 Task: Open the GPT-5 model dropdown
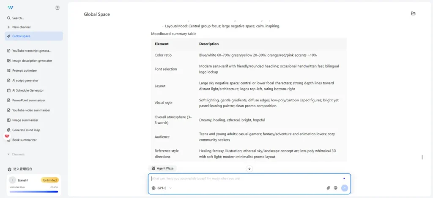click(162, 188)
